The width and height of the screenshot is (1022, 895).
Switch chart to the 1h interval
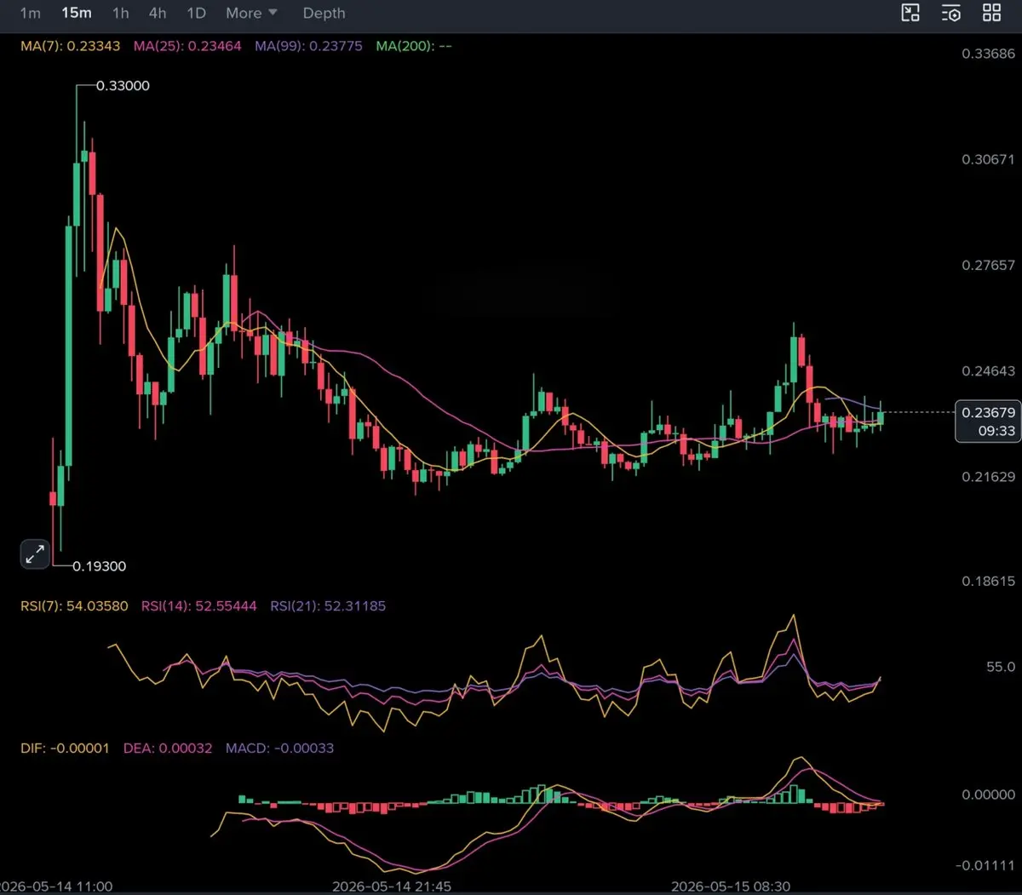coord(121,13)
